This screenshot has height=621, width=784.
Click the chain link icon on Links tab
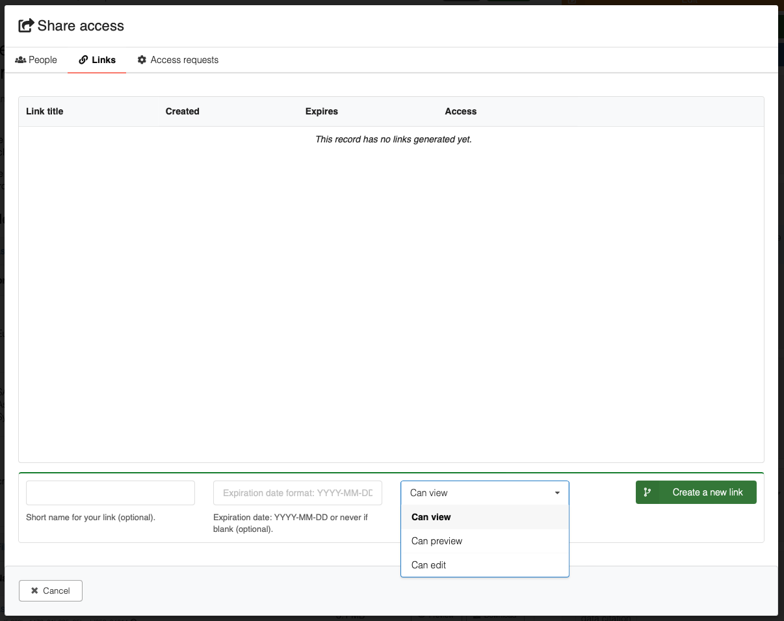(x=83, y=60)
